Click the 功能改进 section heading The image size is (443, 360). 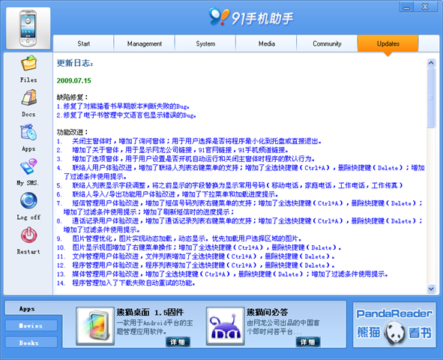pos(72,132)
